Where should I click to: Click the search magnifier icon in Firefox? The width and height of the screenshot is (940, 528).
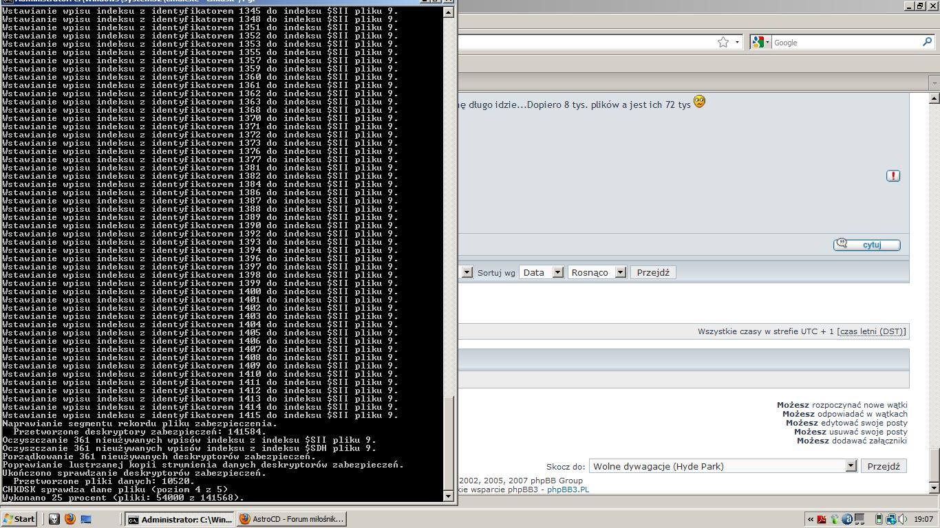(x=927, y=43)
